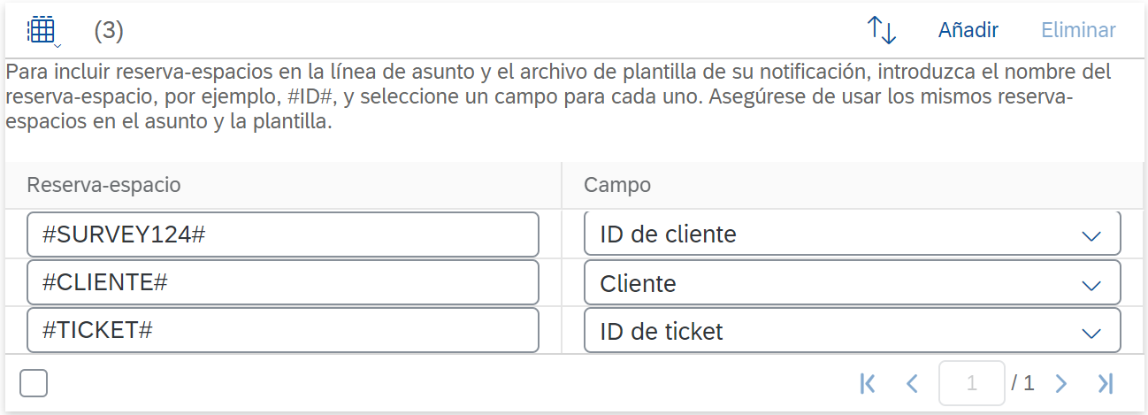Click the sort arrows icon
This screenshot has height=415, width=1148.
tap(881, 30)
